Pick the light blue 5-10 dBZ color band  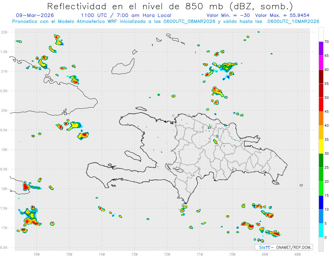(x=321, y=217)
